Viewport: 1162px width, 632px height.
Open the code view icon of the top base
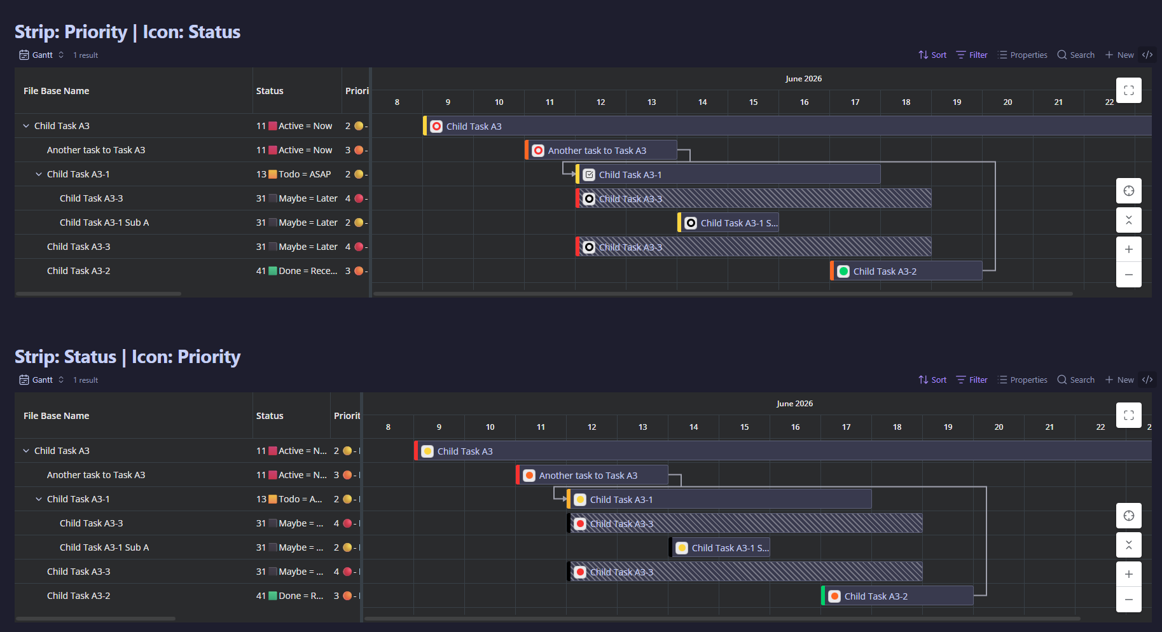point(1147,55)
